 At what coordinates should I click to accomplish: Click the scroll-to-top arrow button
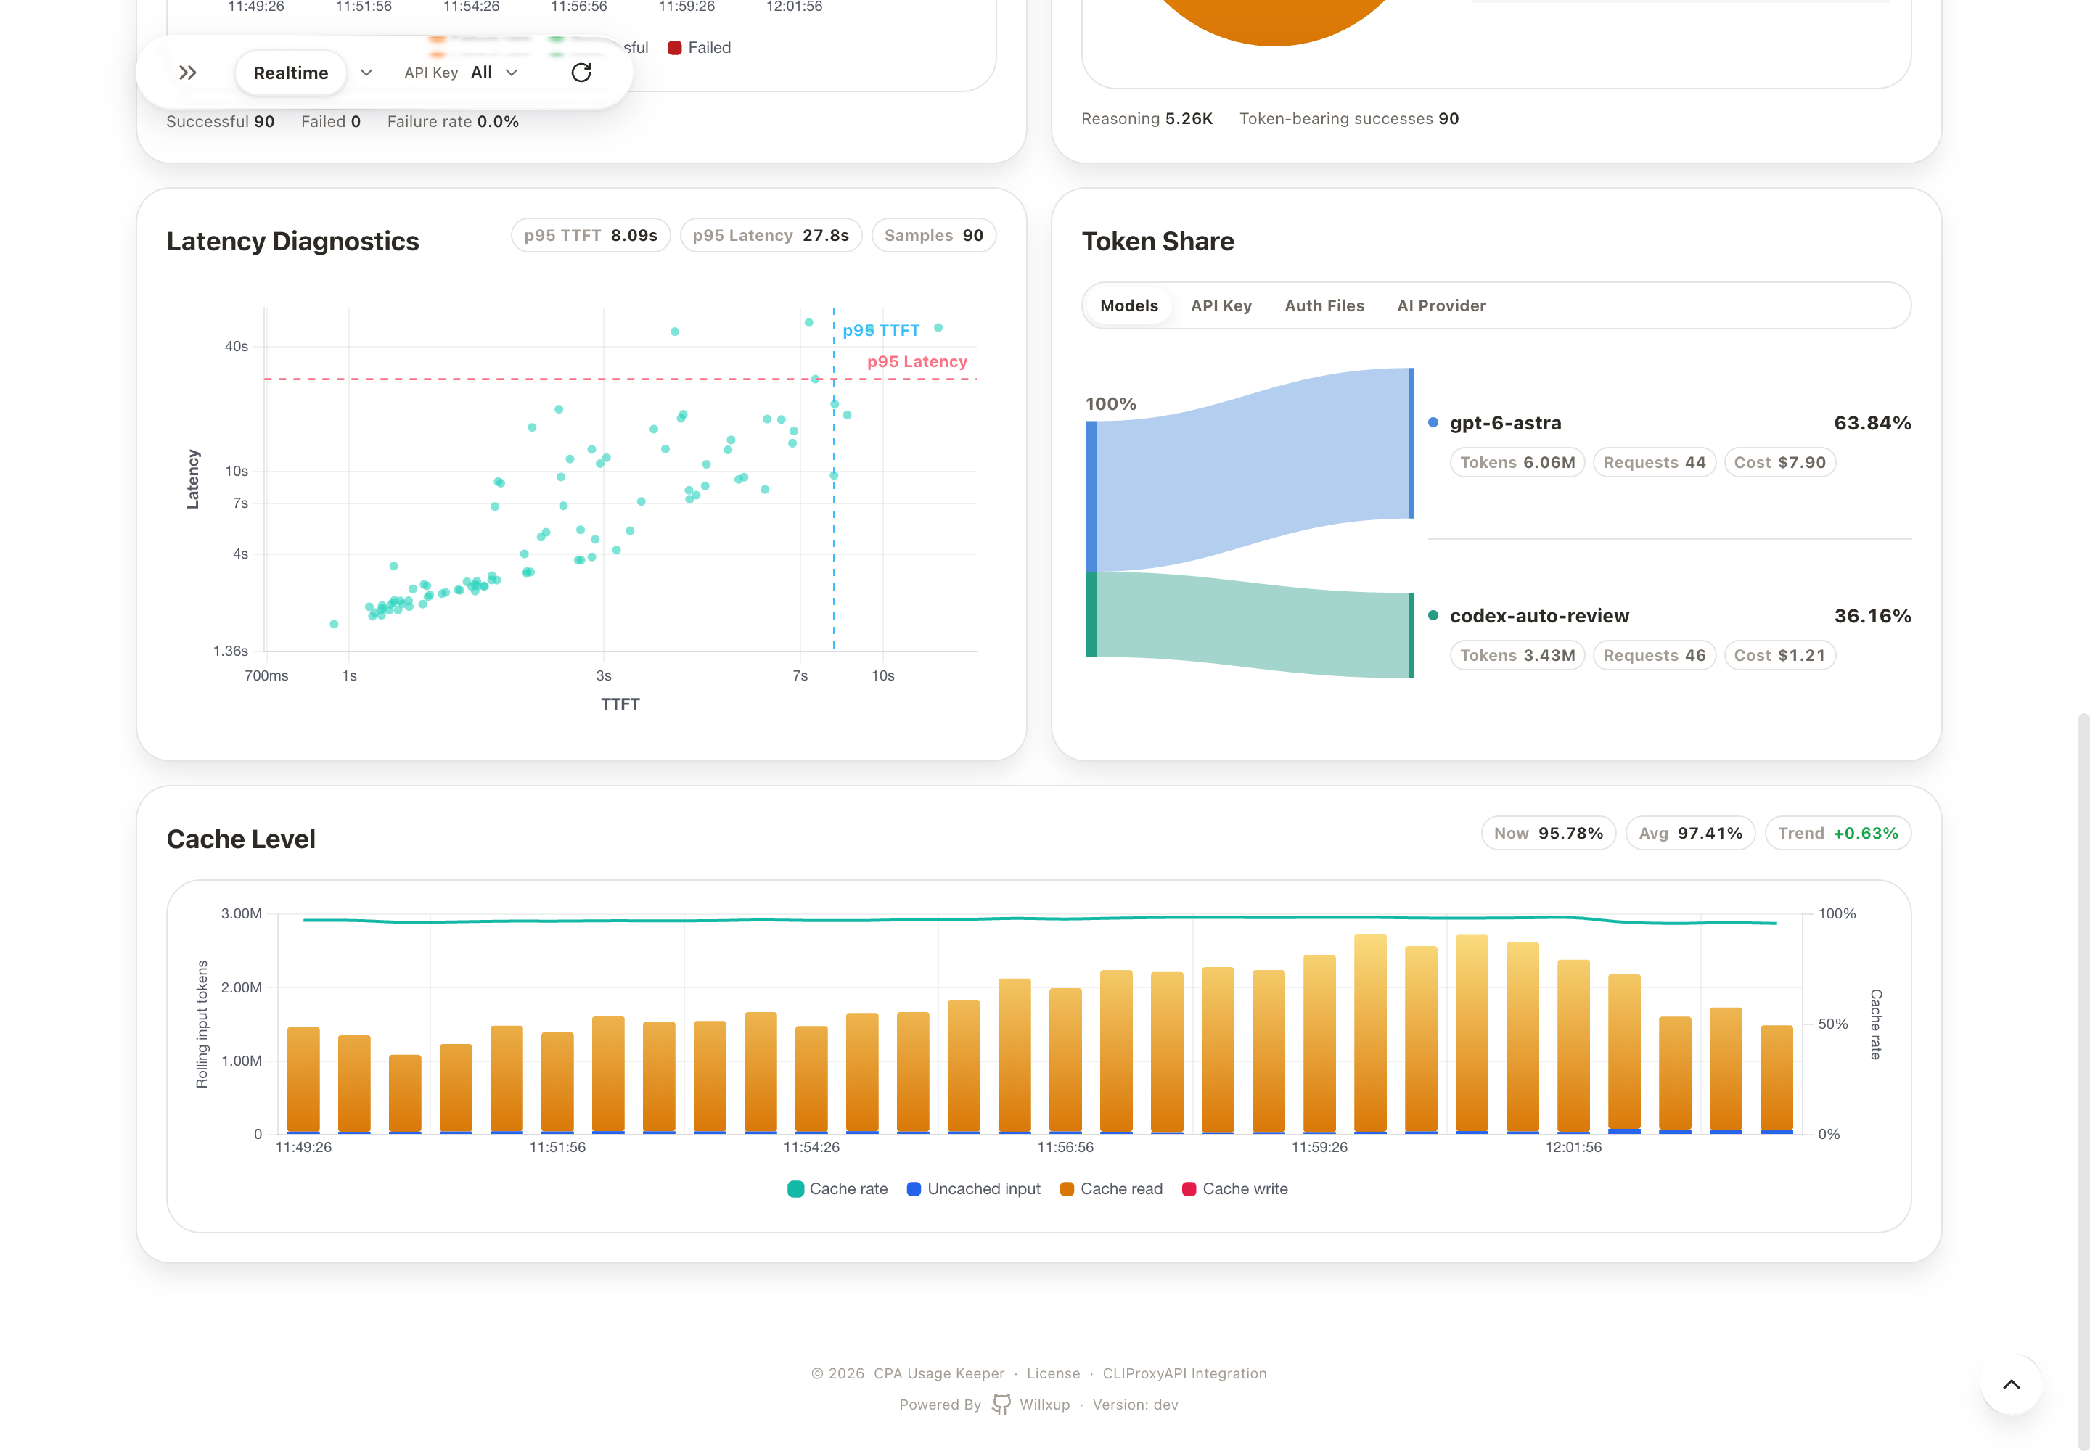[x=2011, y=1385]
